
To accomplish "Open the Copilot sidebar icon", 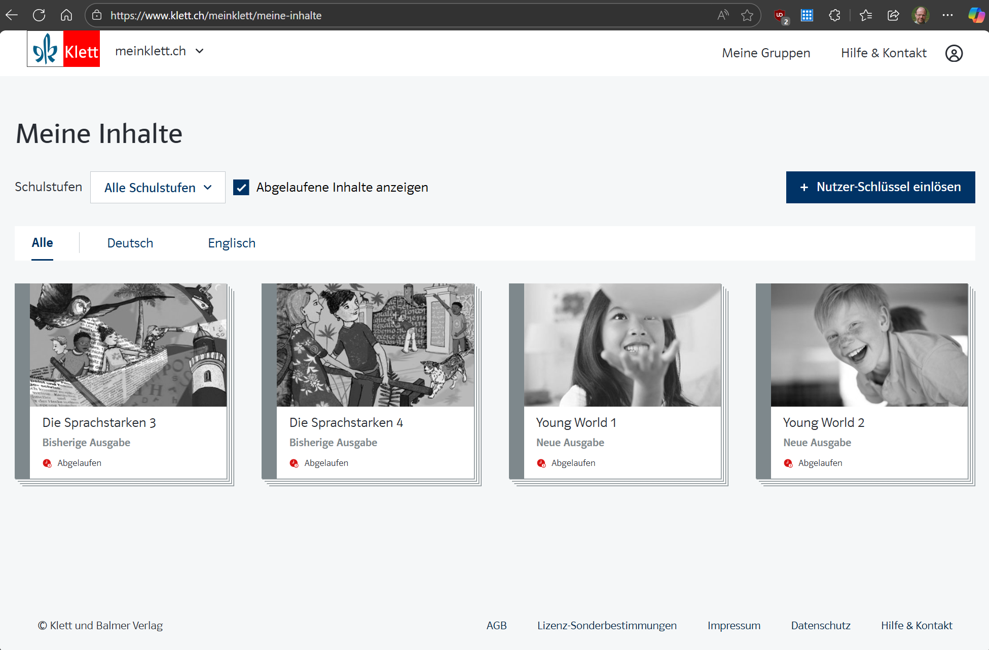I will coord(976,15).
